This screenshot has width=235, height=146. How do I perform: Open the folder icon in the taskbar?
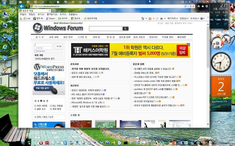click(x=20, y=2)
